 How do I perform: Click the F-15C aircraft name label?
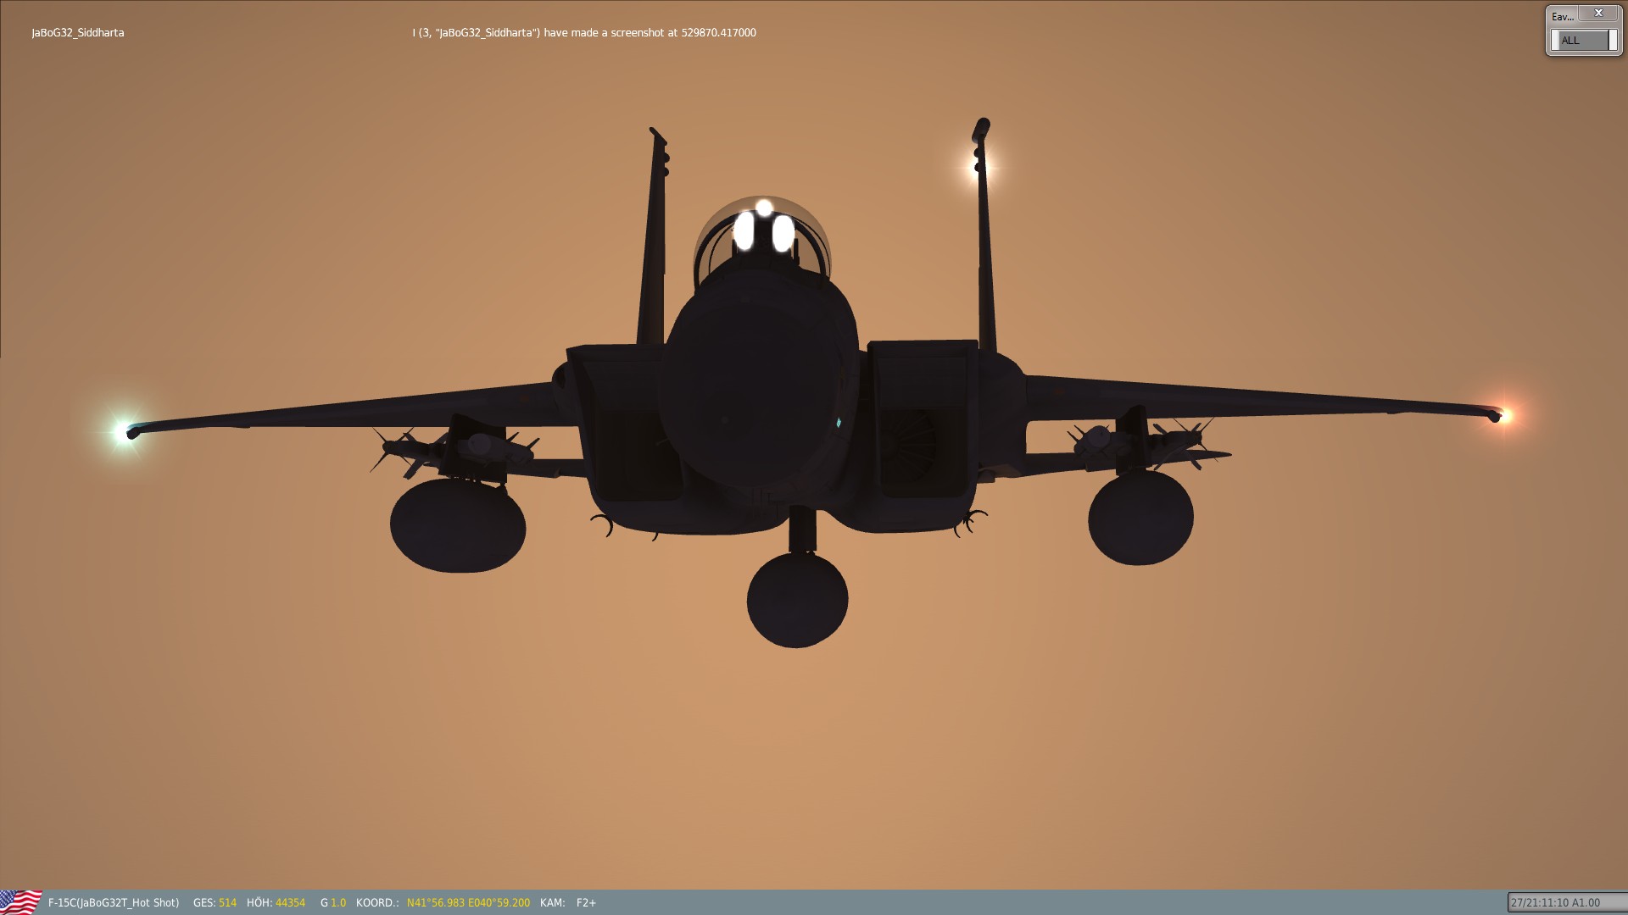click(x=114, y=903)
